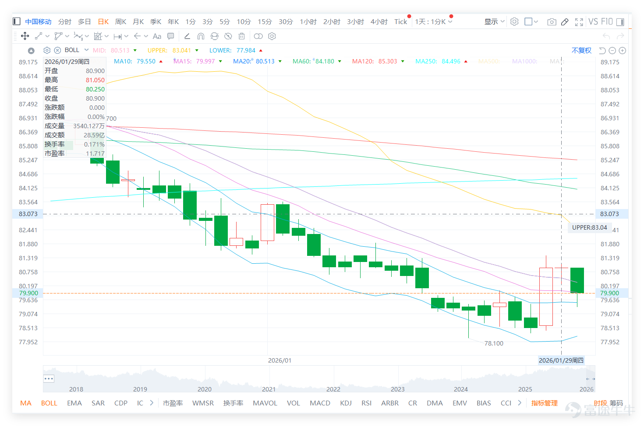Delete drawings with the trash icon

(241, 36)
